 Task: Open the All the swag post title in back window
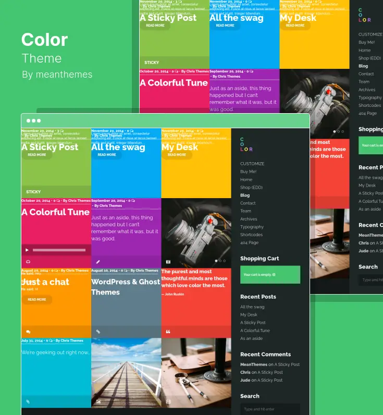[x=237, y=18]
